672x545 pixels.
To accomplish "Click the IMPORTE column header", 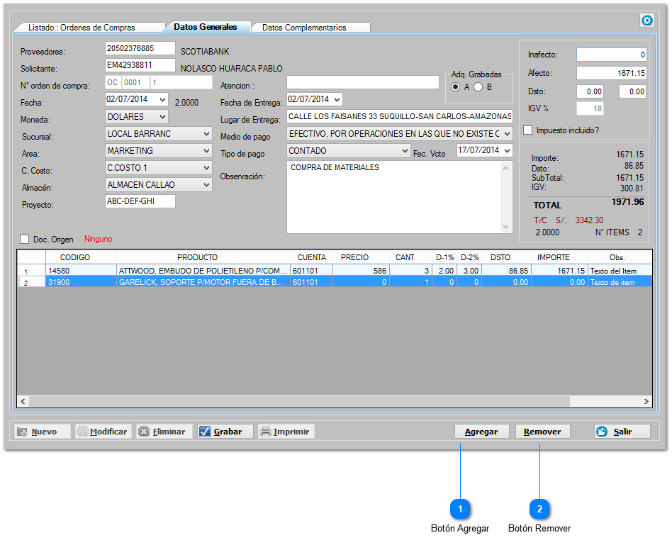I will pos(560,257).
